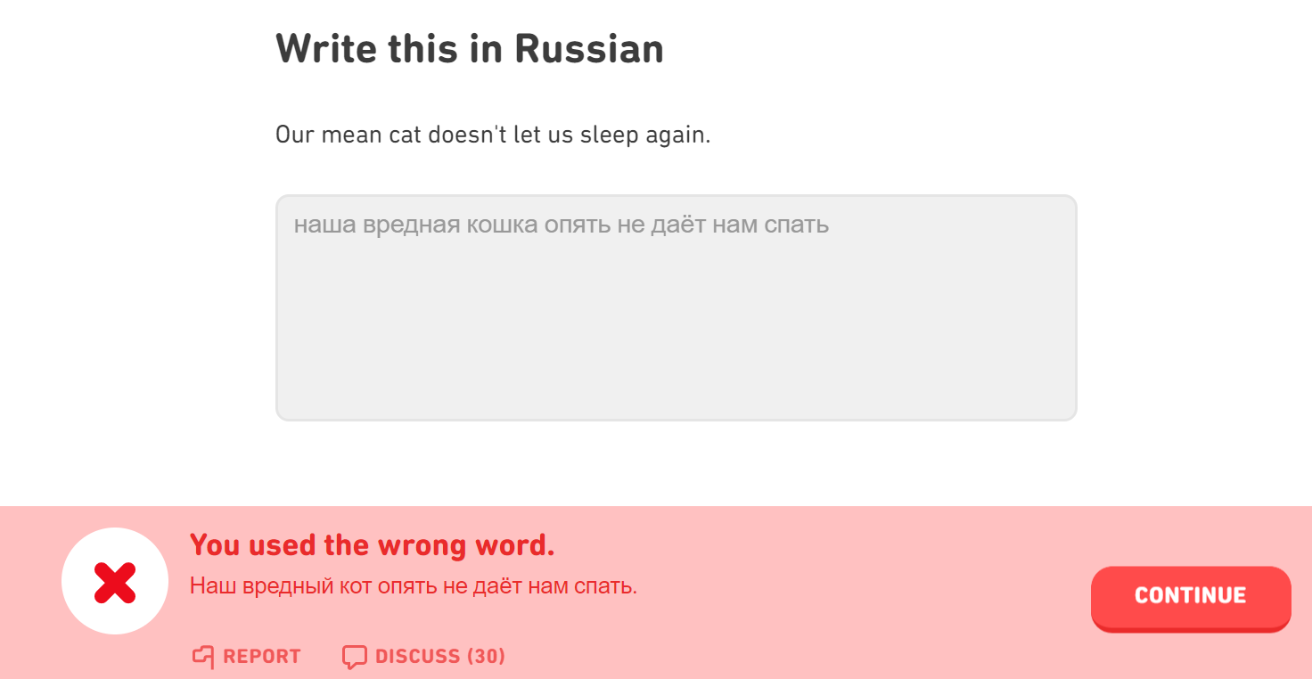Click the speech bubble icon next to DISCUSS
1312x679 pixels.
[353, 656]
